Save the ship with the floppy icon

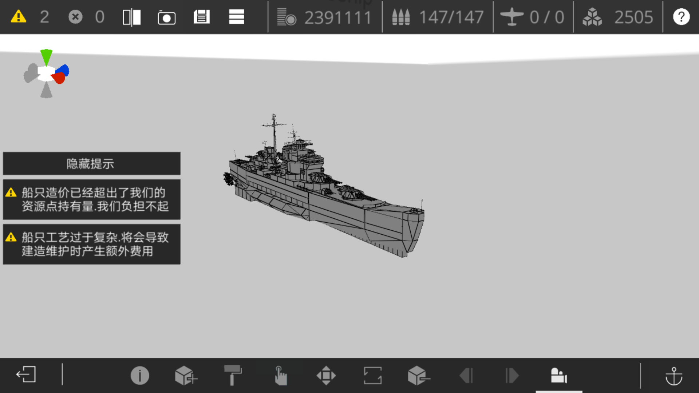click(201, 17)
